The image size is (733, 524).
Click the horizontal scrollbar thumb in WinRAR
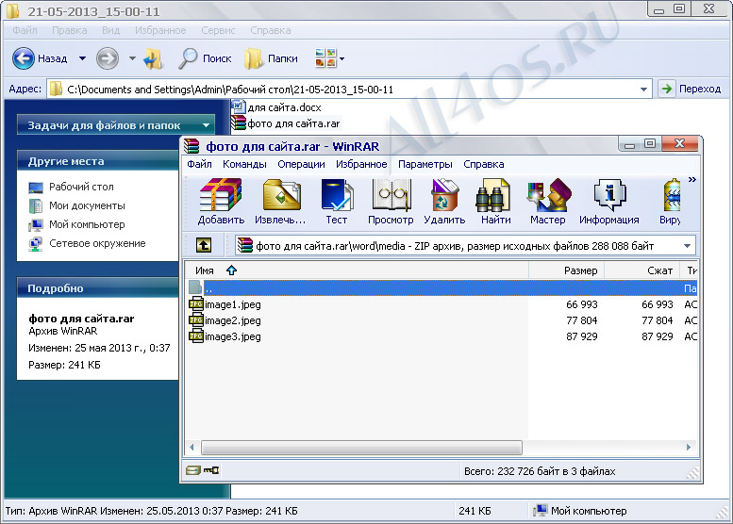tap(361, 448)
